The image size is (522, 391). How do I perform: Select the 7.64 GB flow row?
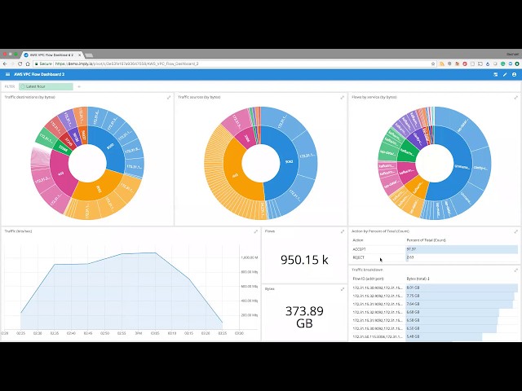tap(435, 304)
